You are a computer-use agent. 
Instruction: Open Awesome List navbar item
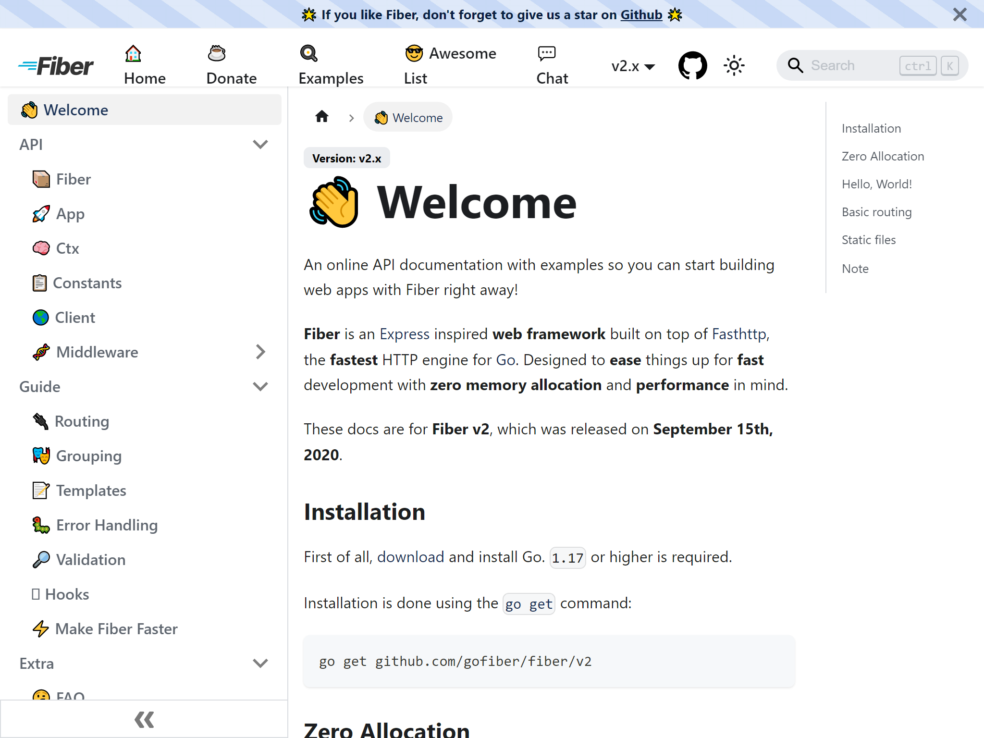click(x=450, y=65)
